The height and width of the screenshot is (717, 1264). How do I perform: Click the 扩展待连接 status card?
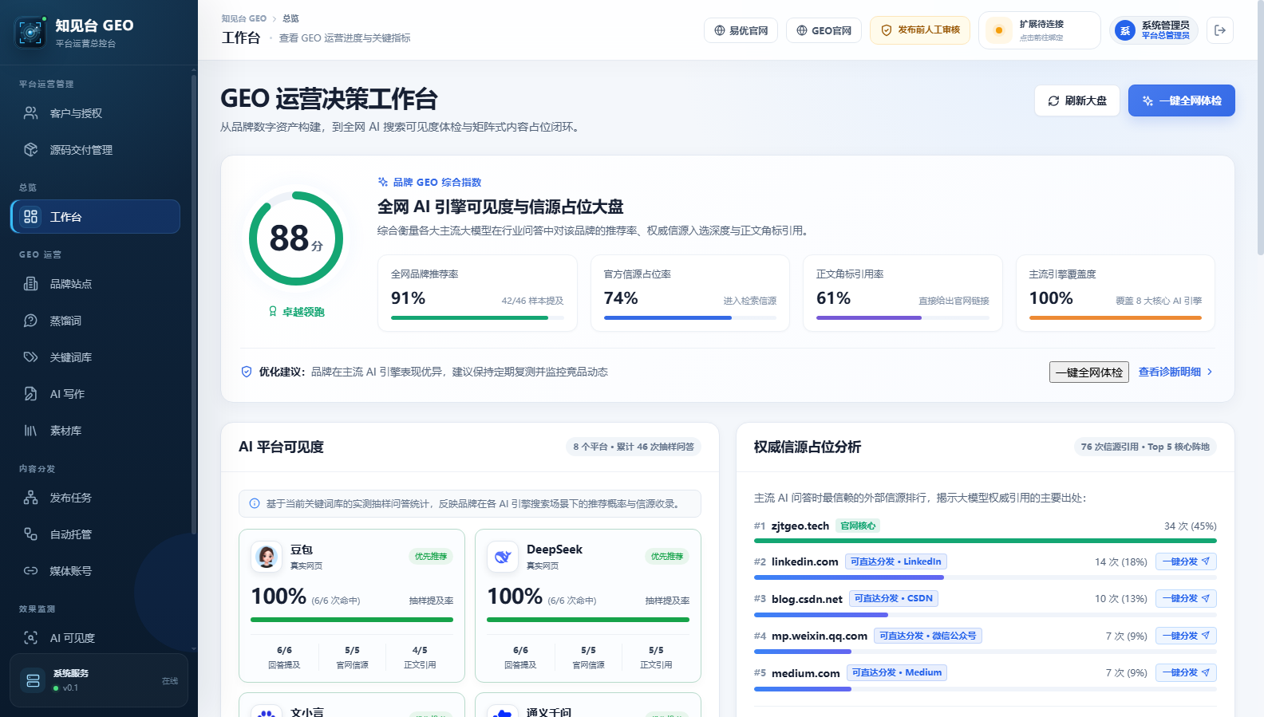1039,30
